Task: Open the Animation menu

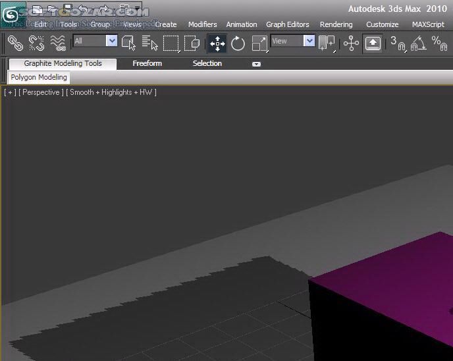Action: coord(242,24)
